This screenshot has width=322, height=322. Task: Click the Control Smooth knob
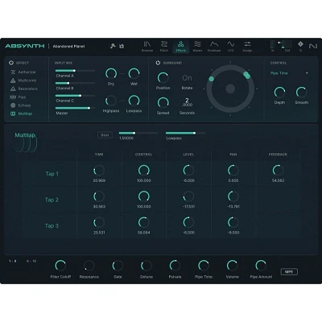click(301, 92)
